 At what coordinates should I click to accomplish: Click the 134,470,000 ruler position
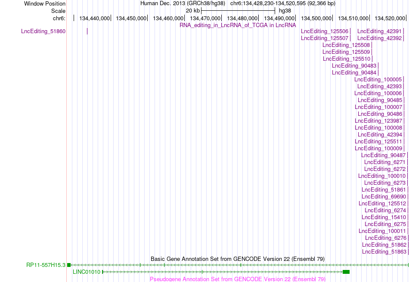(205, 18)
